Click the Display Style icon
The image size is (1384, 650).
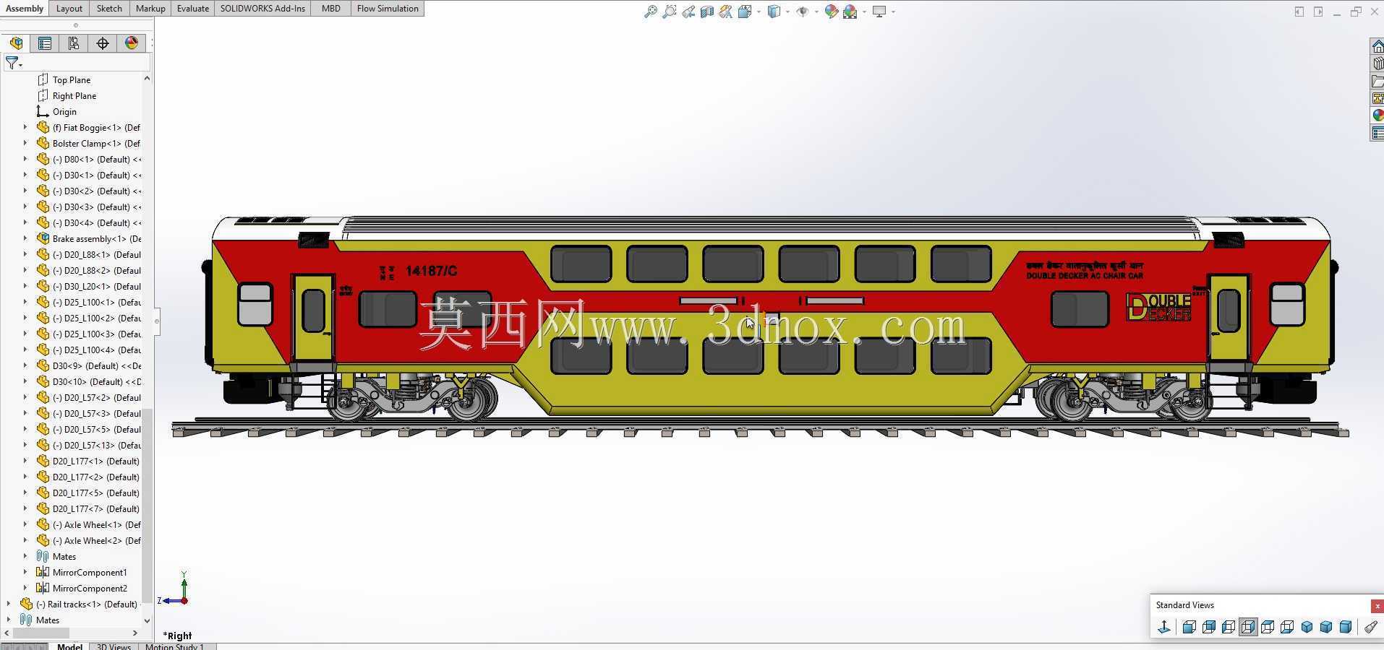[774, 12]
